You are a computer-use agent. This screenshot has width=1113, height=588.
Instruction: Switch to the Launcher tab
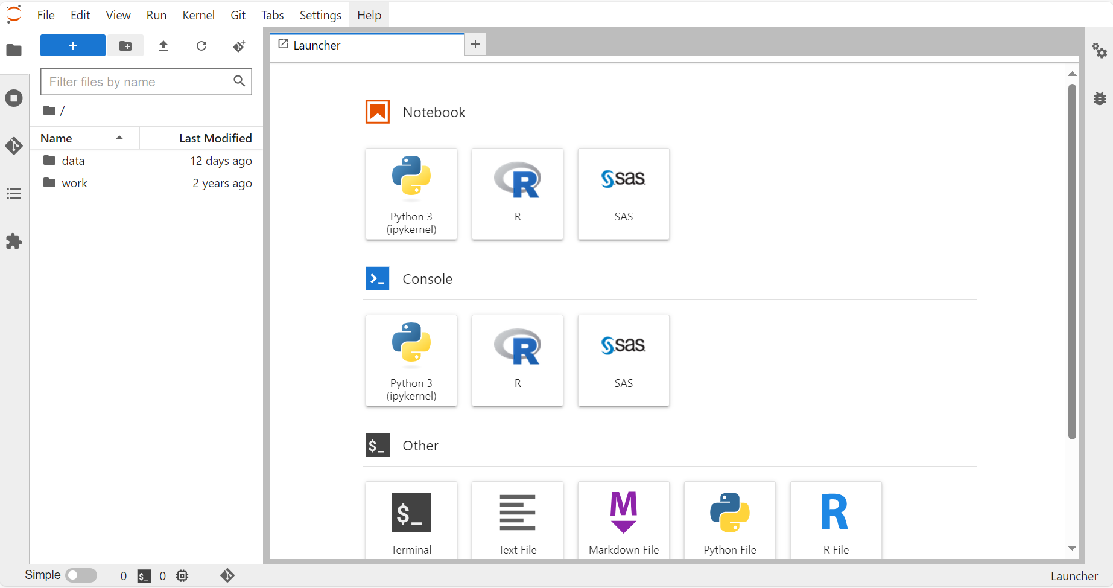pyautogui.click(x=317, y=45)
